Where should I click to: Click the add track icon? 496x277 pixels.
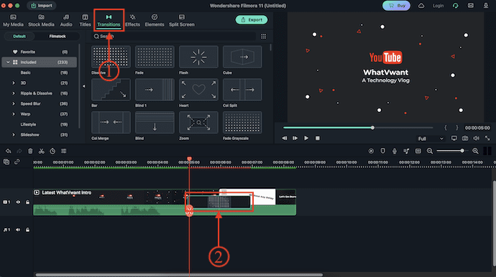[x=6, y=162]
